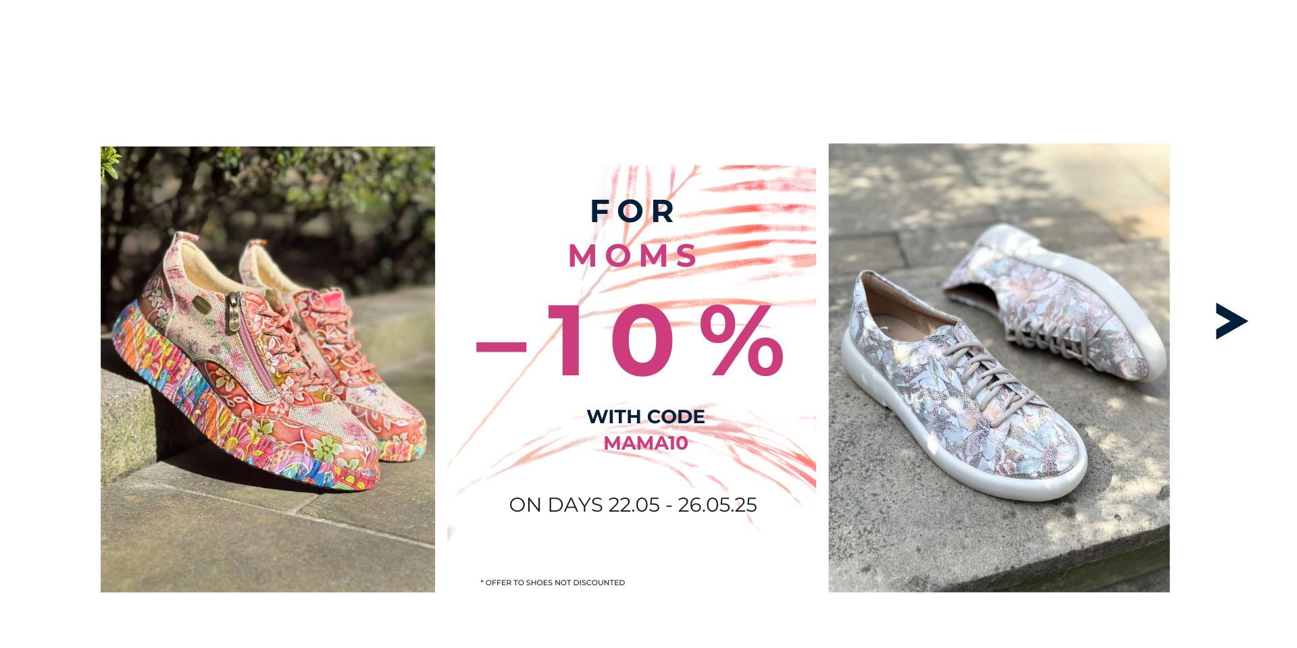Select the MAMA10 promo code text
The height and width of the screenshot is (648, 1297).
point(645,443)
